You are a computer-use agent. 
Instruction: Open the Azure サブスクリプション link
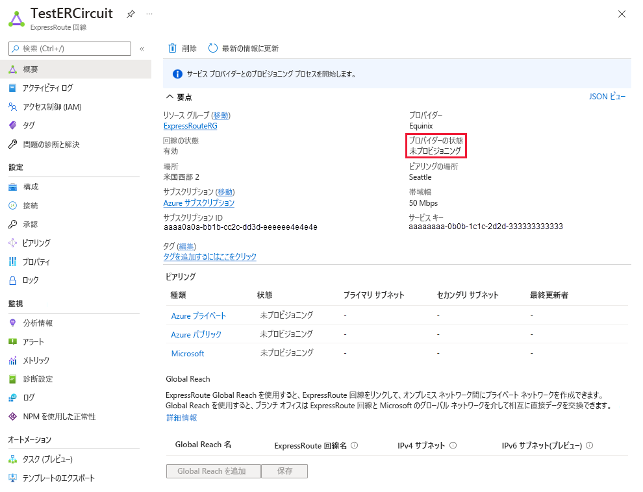pos(199,203)
